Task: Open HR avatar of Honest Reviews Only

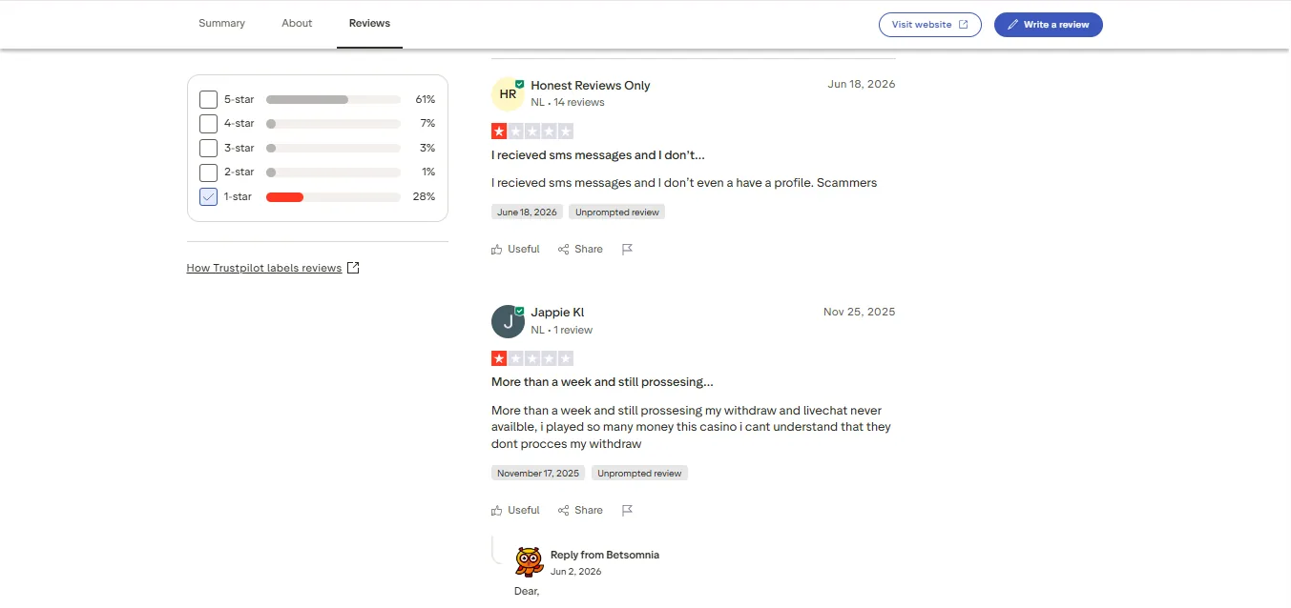Action: point(508,94)
